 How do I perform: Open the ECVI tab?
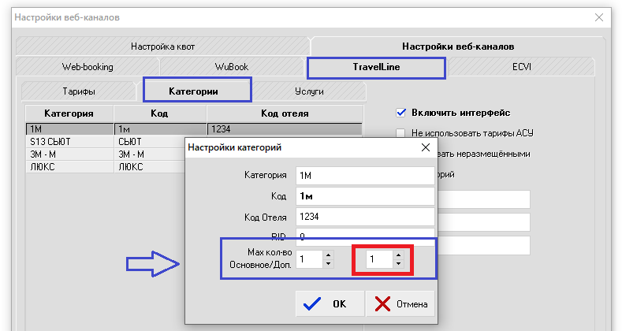pos(522,68)
